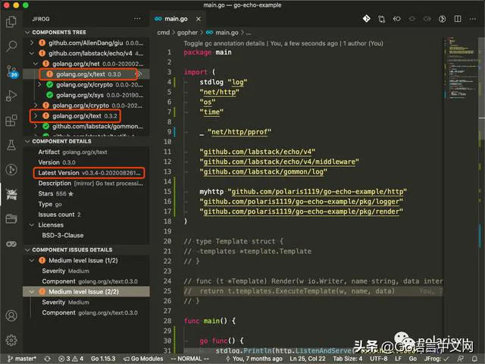The width and height of the screenshot is (485, 364).
Task: Open errors and warnings count in status bar
Action: coord(70,359)
